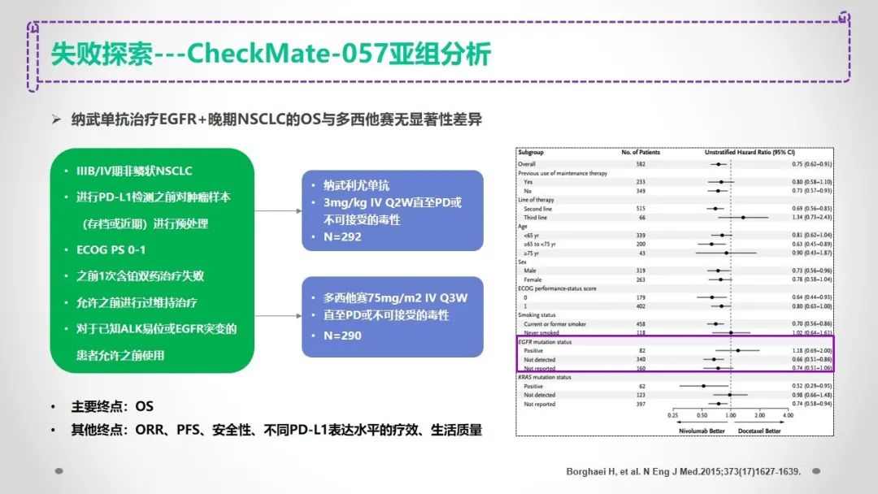Screen dimensions: 878x494
Task: Click the sample size "N=290"
Action: [x=342, y=336]
